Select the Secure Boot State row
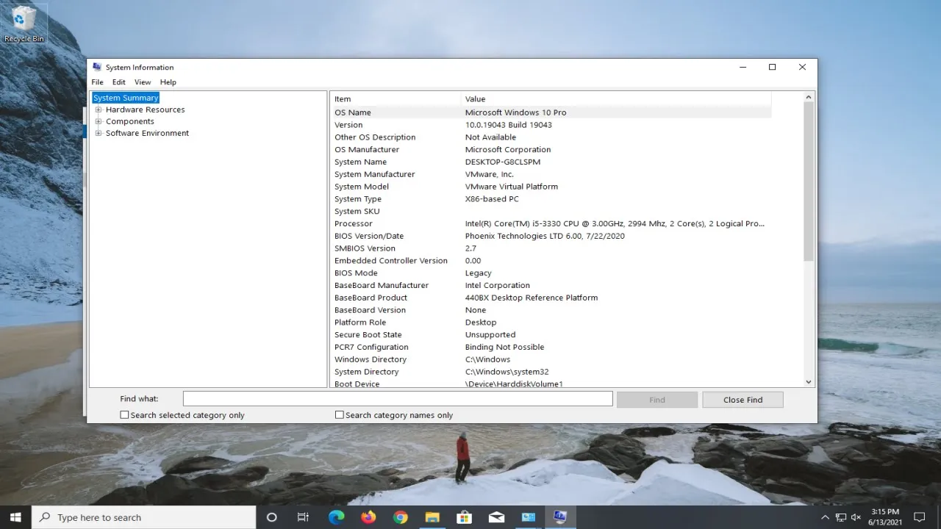941x529 pixels. coord(551,335)
